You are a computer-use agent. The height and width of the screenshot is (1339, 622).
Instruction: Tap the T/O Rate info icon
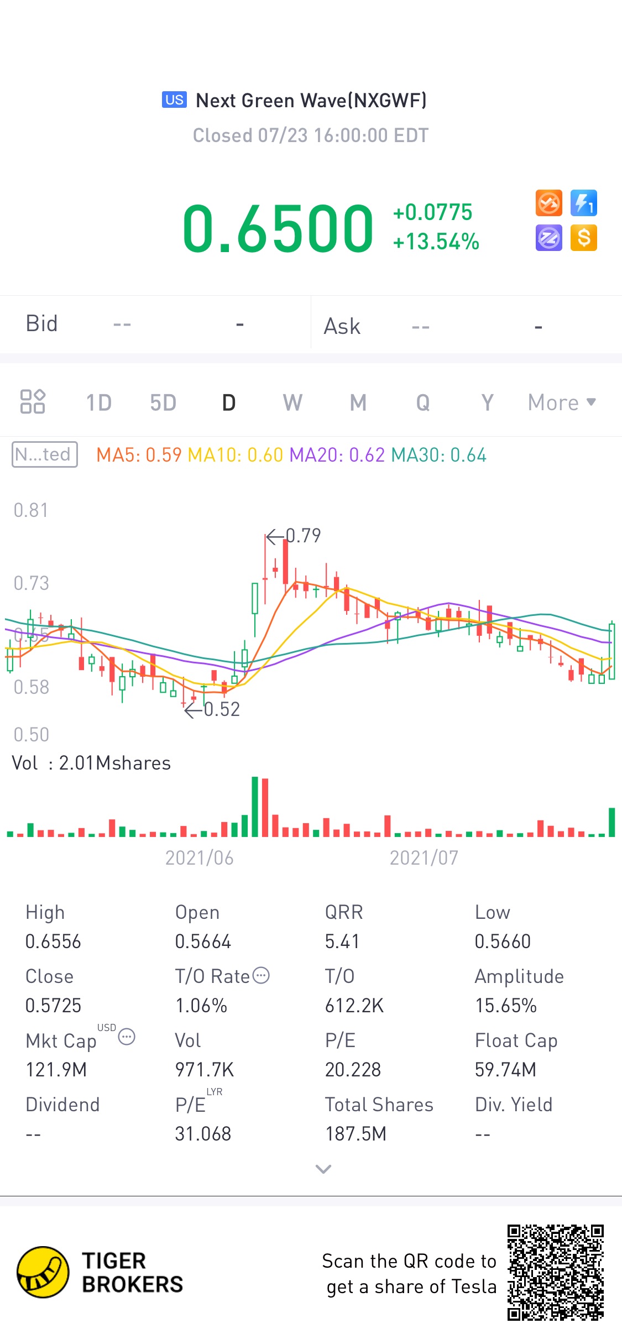coord(261,975)
